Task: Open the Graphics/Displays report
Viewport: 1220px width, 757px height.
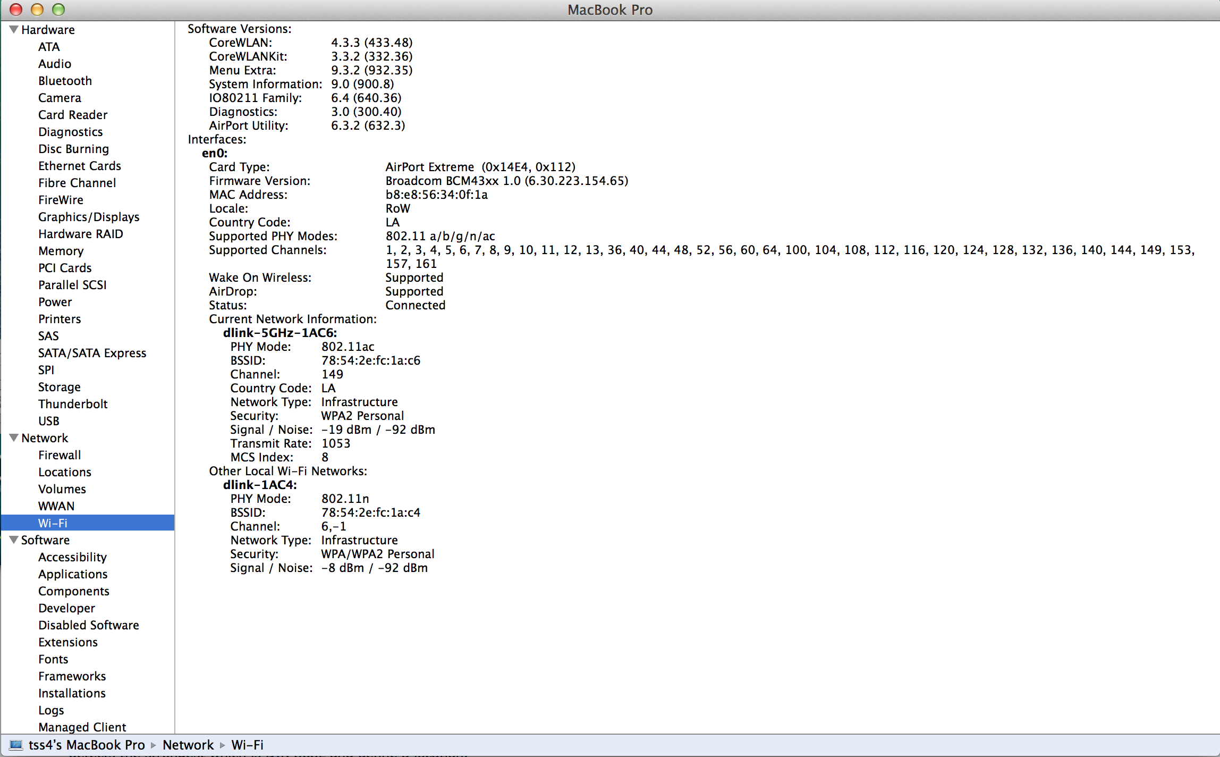Action: point(89,216)
